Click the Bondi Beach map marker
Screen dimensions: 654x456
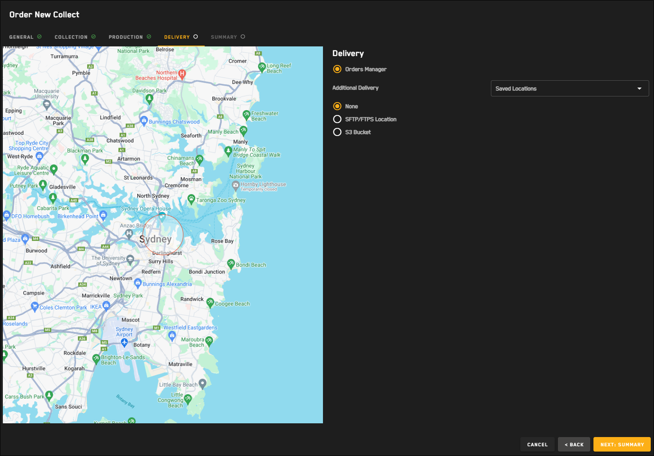pyautogui.click(x=231, y=264)
